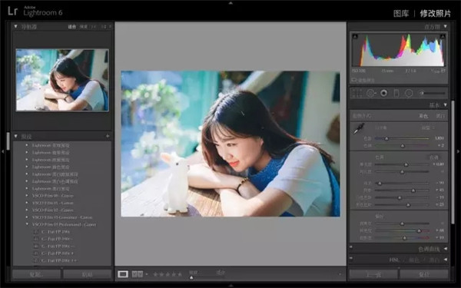
Task: Collapse the Basic panel
Action: [x=445, y=105]
